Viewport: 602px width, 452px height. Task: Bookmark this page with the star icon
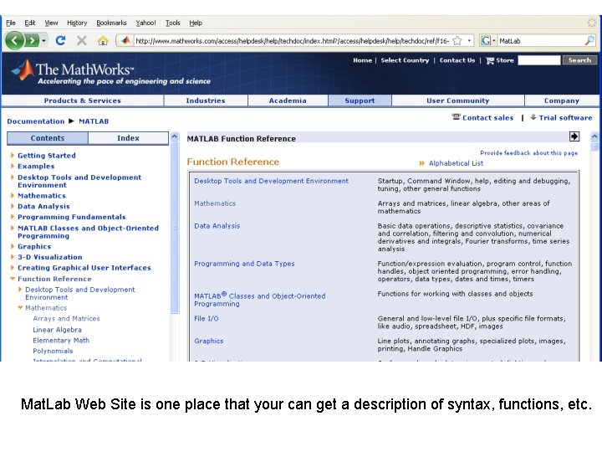pos(457,41)
